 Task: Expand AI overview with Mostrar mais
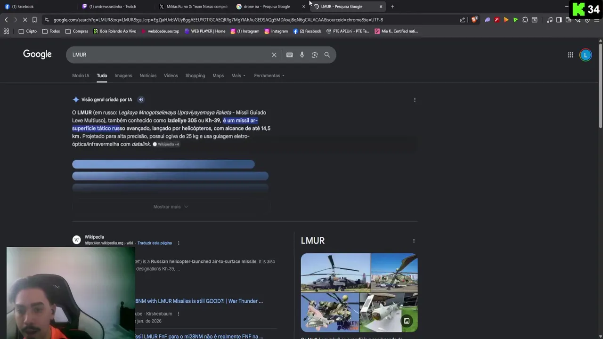tap(171, 207)
